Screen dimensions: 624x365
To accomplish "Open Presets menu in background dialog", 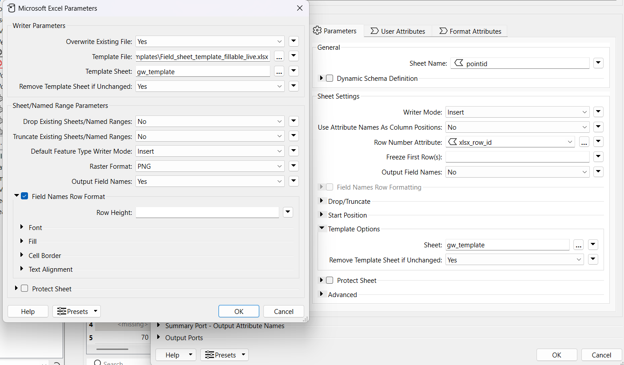I will click(x=224, y=355).
